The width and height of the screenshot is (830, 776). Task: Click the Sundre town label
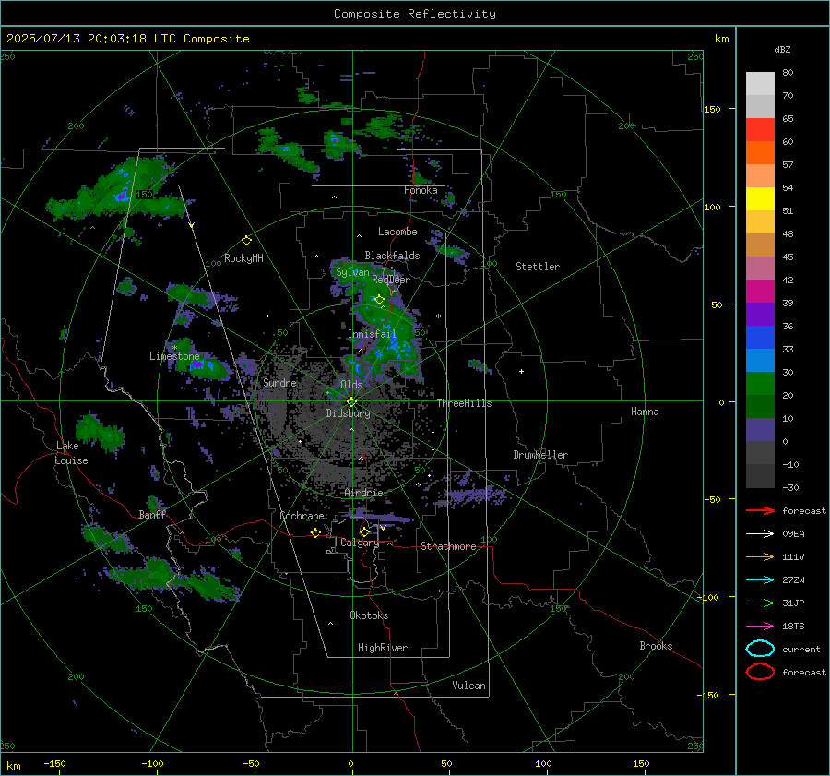pos(279,383)
